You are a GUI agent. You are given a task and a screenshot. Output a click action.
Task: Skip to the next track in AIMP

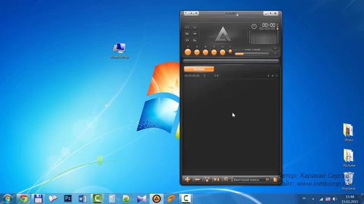click(222, 52)
